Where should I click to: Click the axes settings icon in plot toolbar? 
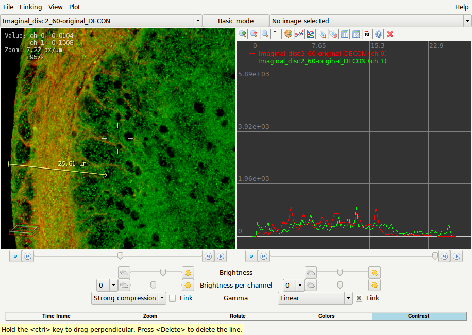(x=277, y=34)
